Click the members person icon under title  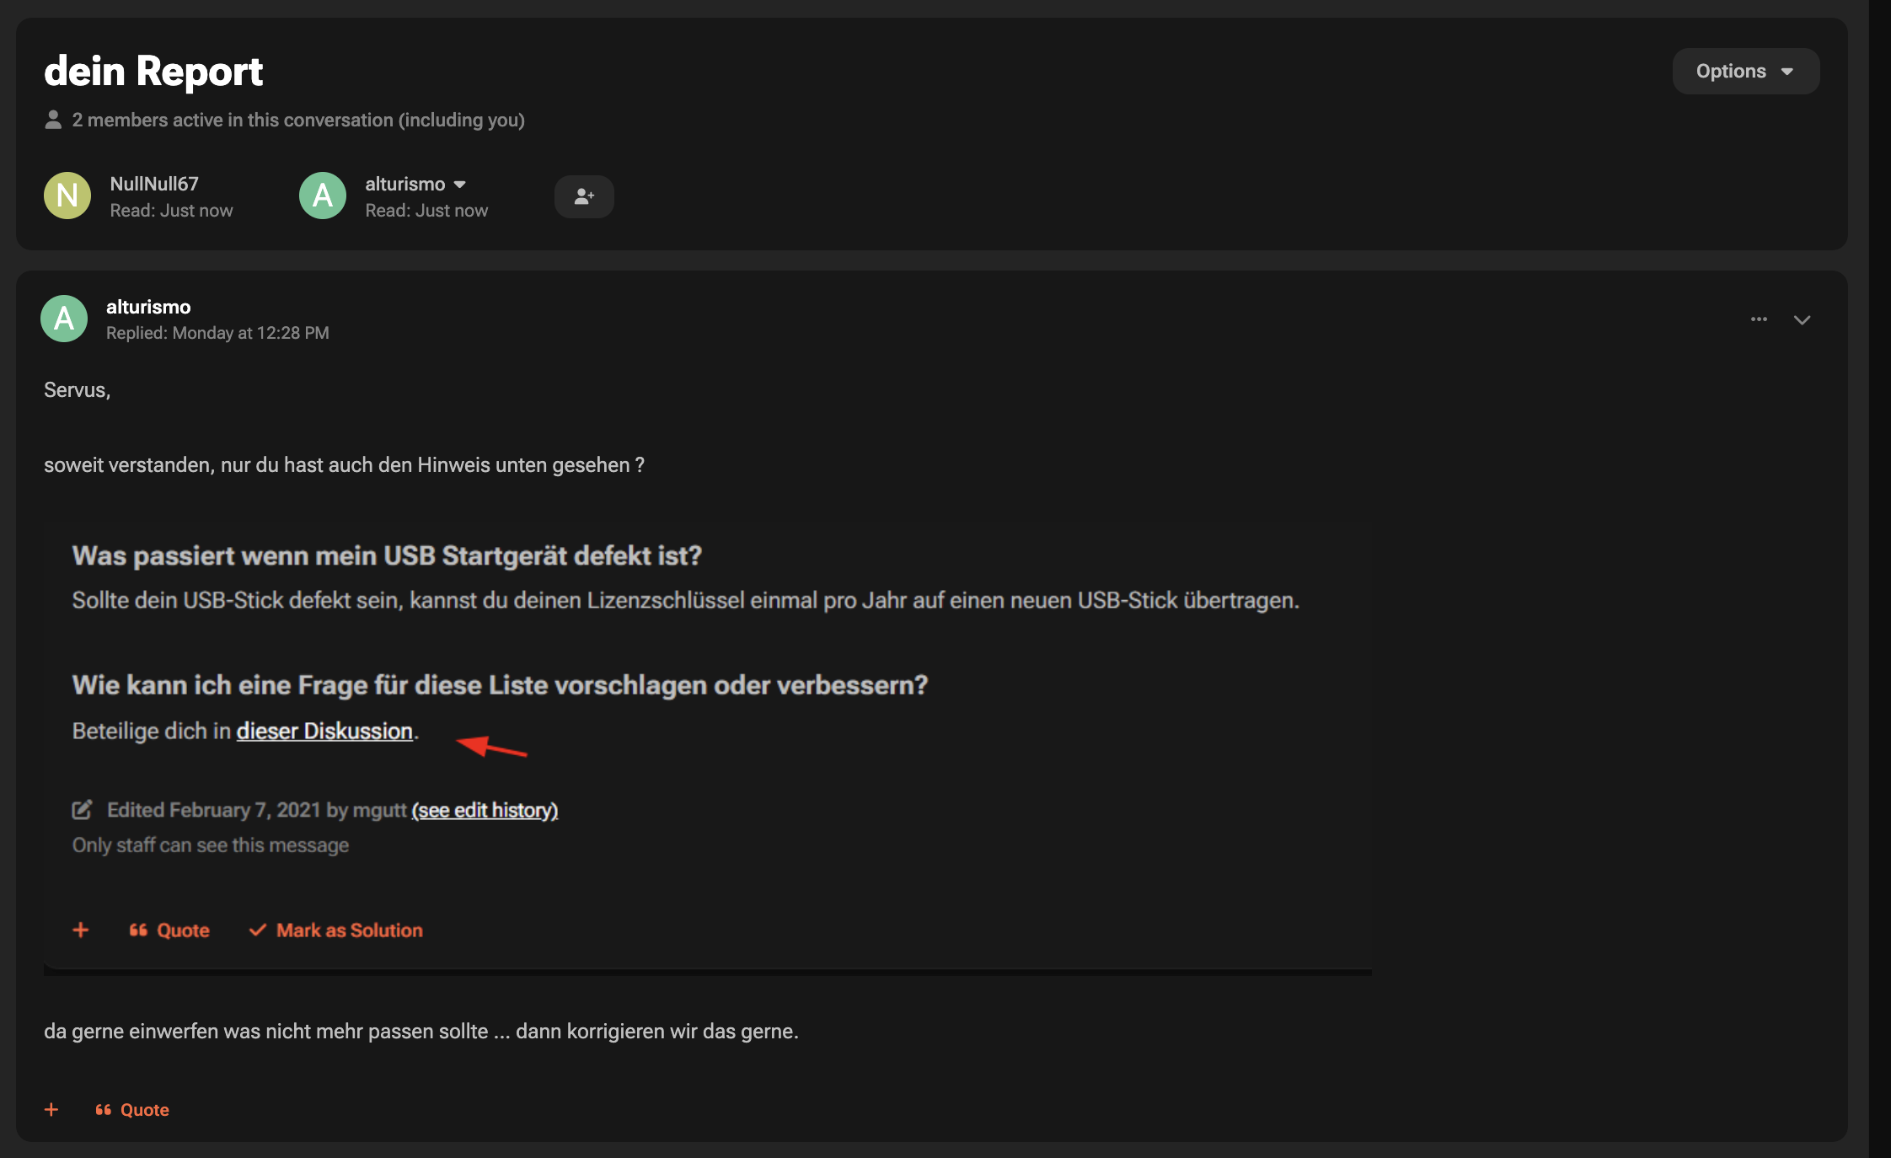click(53, 120)
